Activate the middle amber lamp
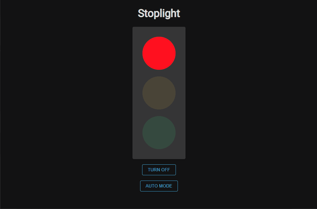 coord(159,93)
